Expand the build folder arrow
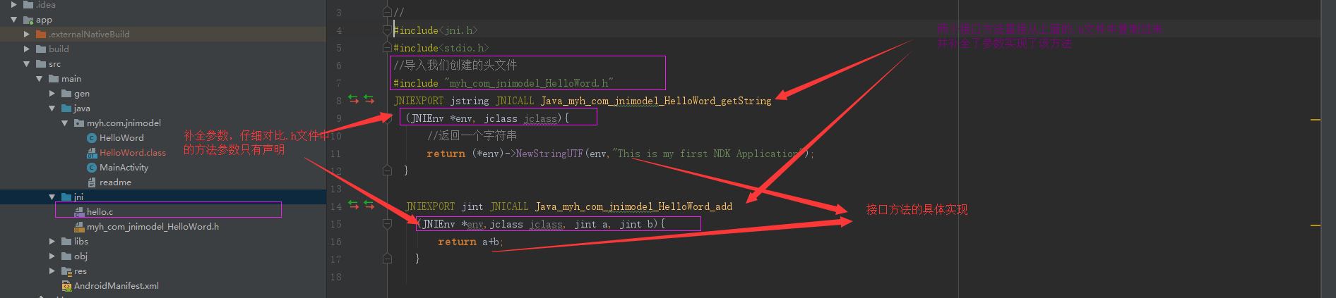The width and height of the screenshot is (1336, 298). (27, 49)
